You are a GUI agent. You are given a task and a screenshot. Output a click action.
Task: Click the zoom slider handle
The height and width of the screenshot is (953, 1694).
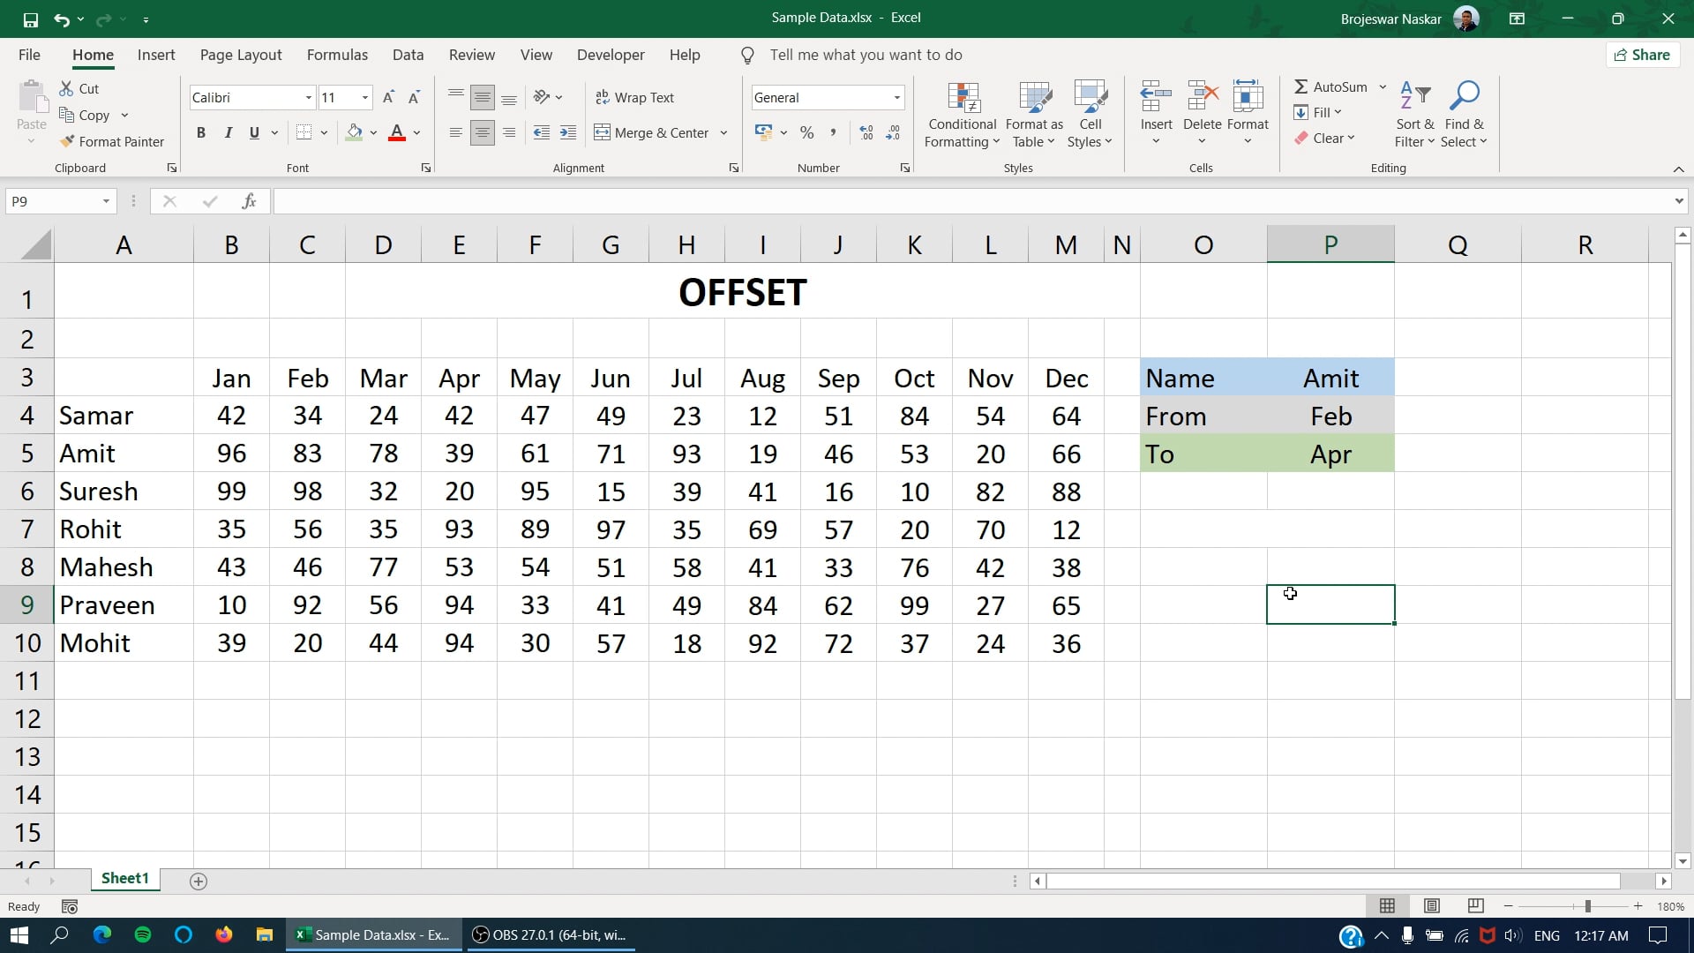(1587, 906)
